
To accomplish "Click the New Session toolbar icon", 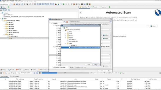I will 12,4.
